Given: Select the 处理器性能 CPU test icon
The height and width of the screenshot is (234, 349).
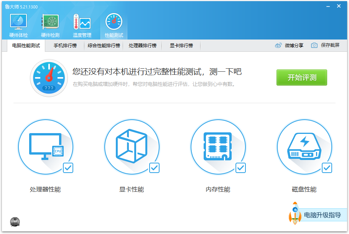Looking at the screenshot, I should click(x=46, y=146).
